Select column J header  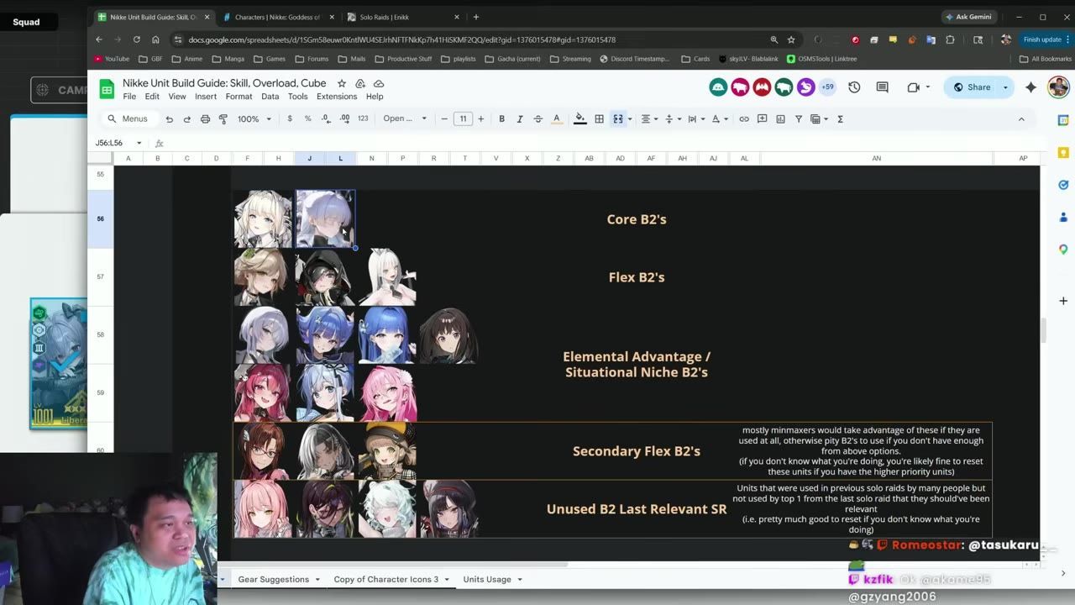(309, 158)
